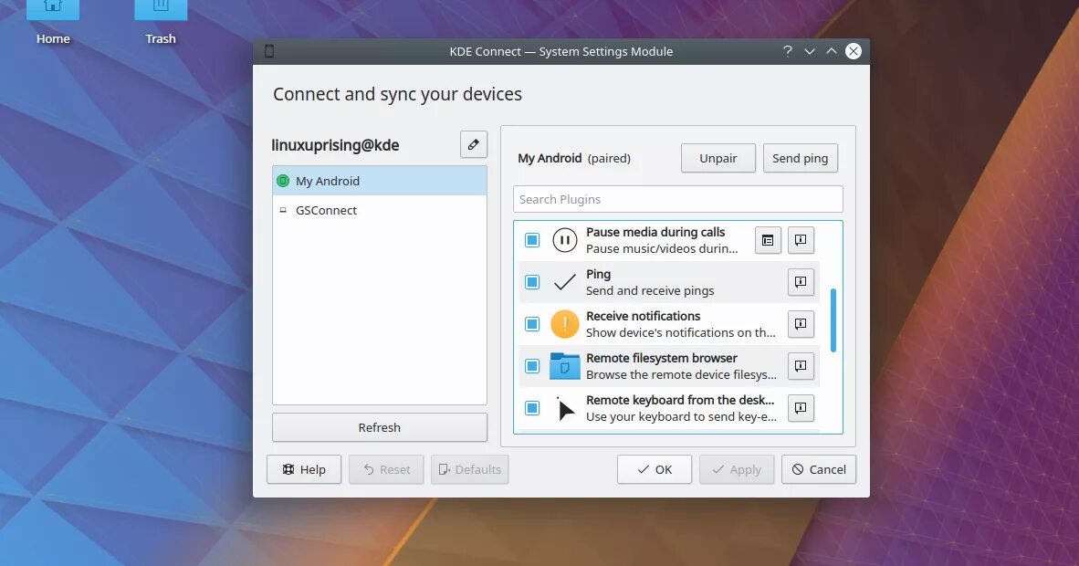Uncheck the Ping plugin checkbox
Screen dimensions: 1079x566
coord(532,282)
